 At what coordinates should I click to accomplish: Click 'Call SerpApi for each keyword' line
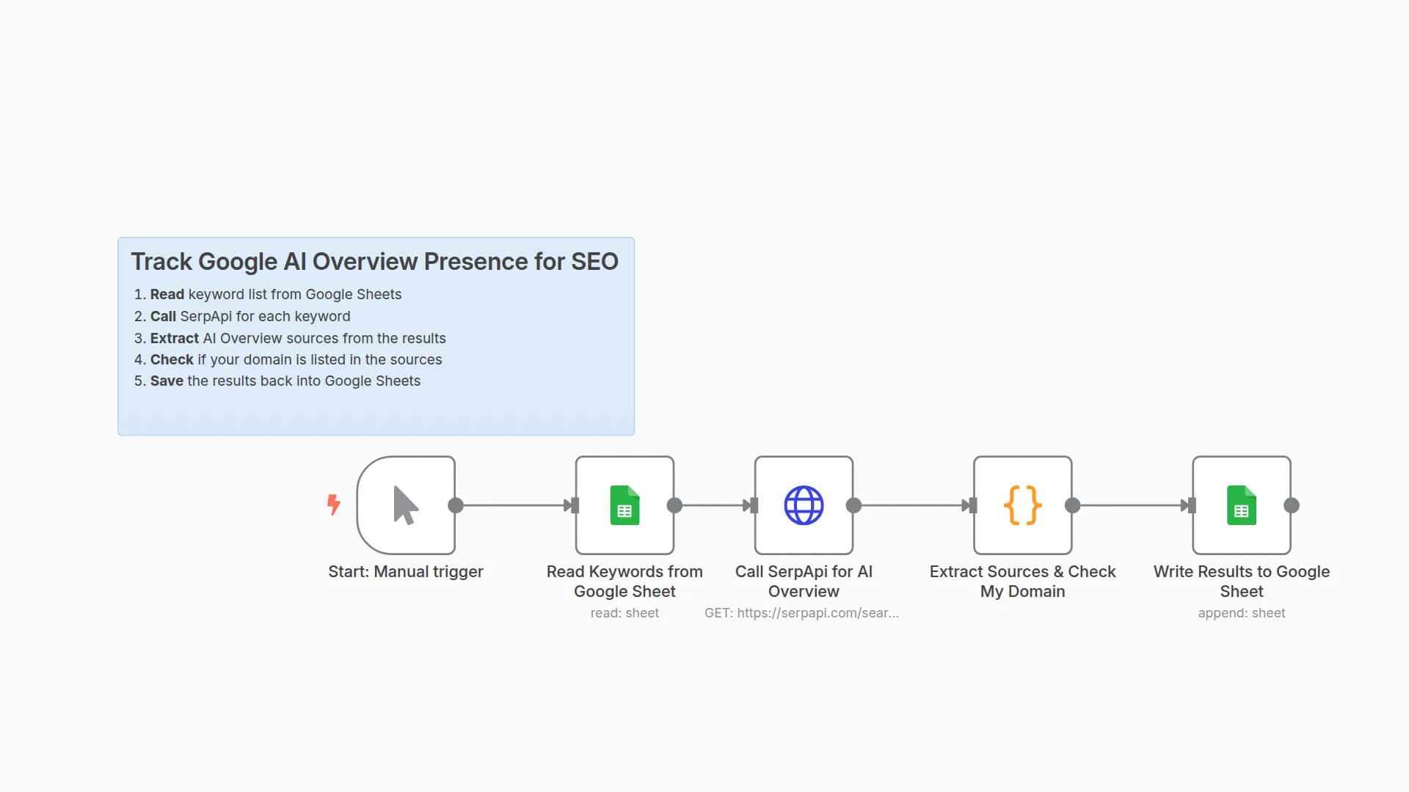coord(250,316)
